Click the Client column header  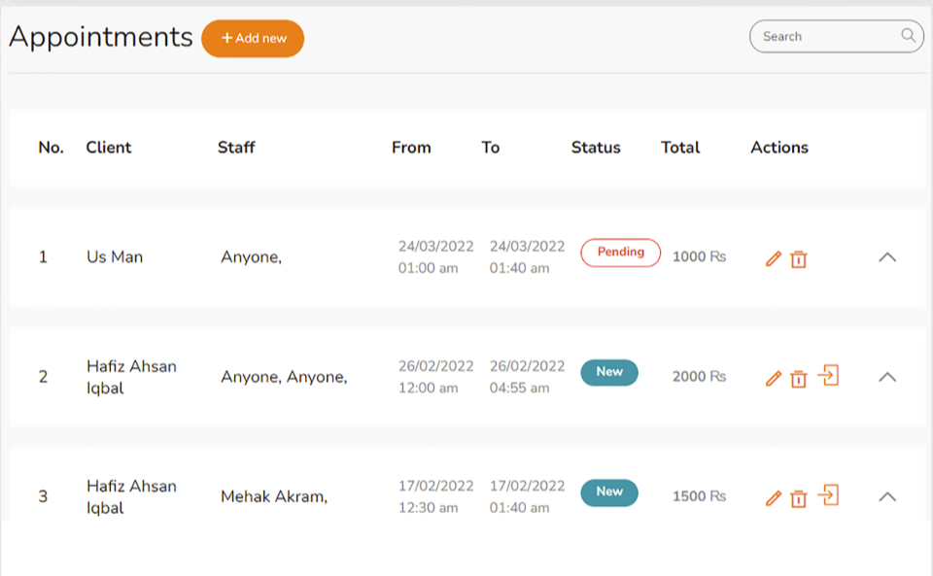click(x=109, y=148)
